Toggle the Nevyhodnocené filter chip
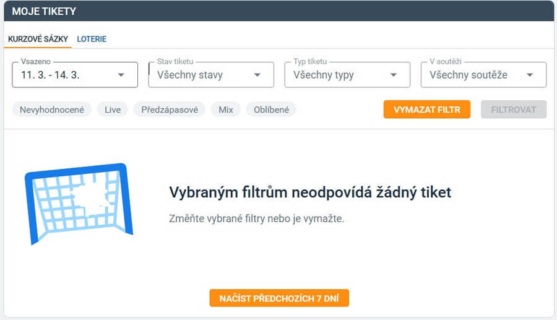557x320 pixels. [52, 110]
